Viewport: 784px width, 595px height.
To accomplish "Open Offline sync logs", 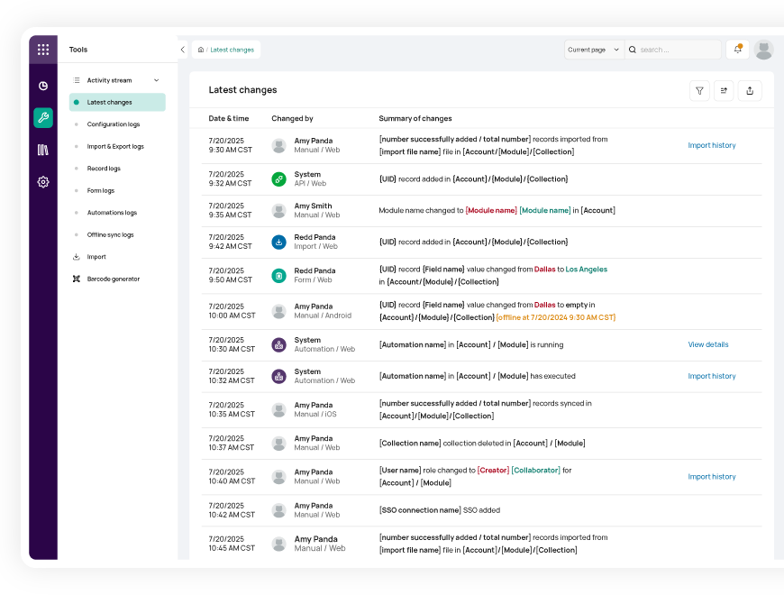I will click(111, 234).
